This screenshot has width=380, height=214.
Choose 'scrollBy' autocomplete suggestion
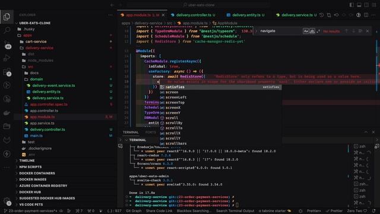[x=220, y=123]
